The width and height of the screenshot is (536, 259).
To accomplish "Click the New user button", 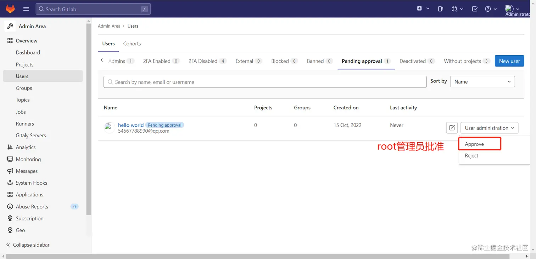I will pos(509,61).
